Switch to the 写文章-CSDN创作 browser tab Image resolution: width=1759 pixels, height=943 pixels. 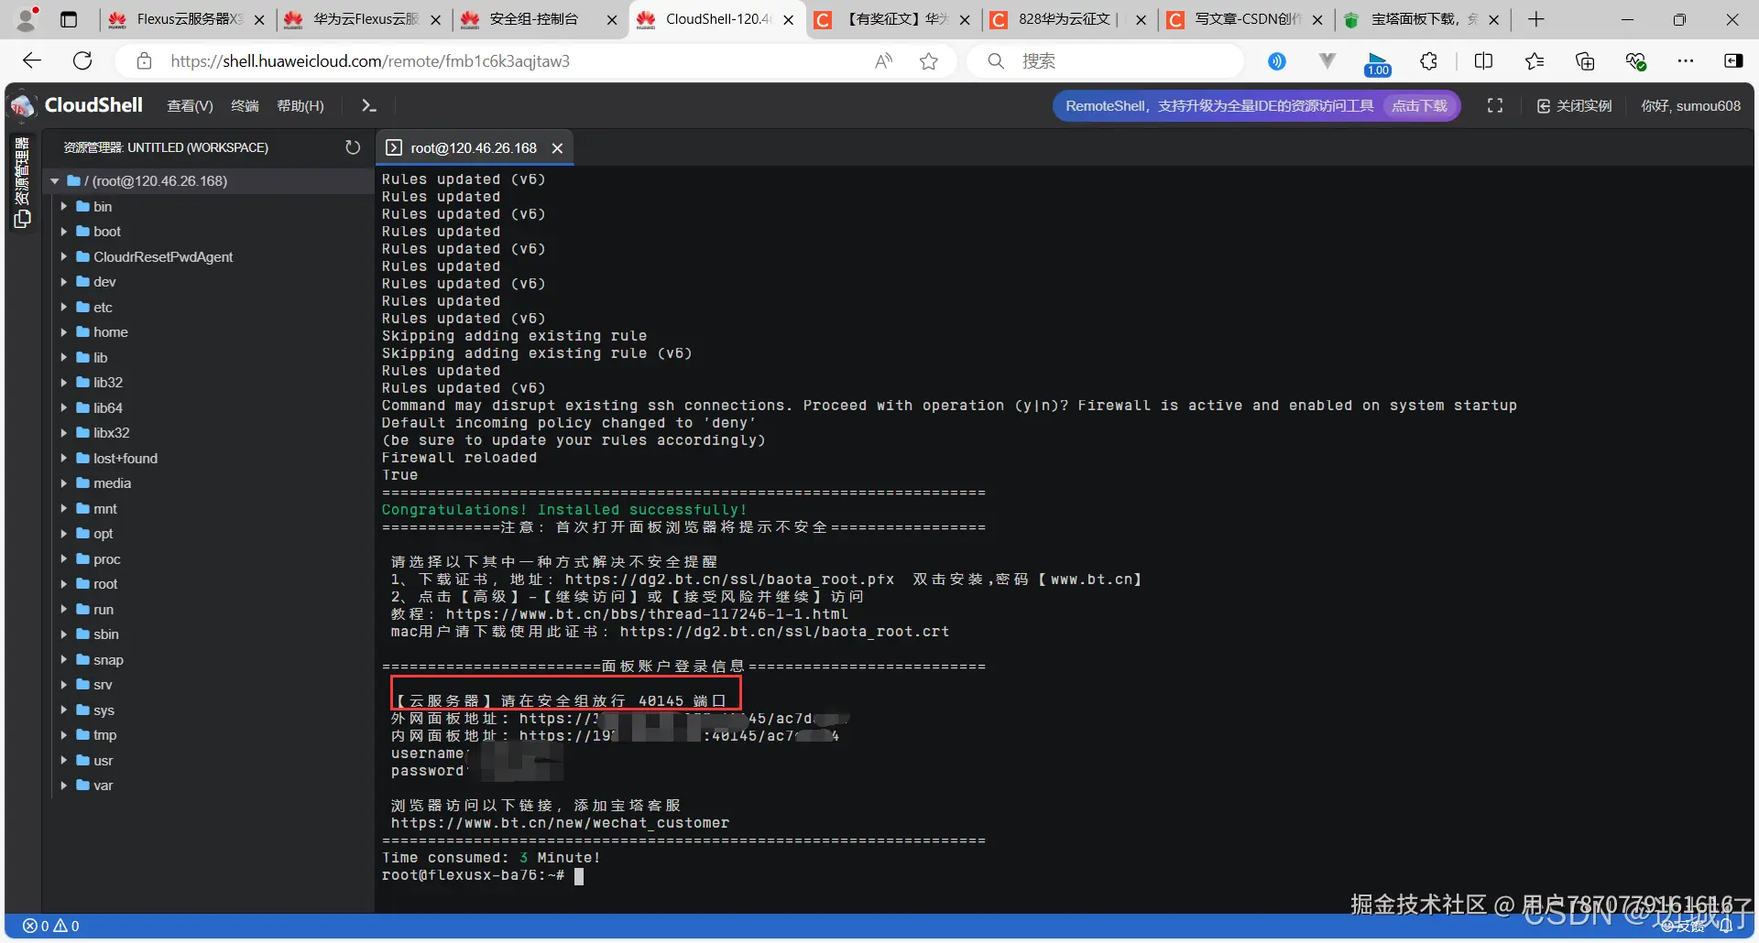(1246, 19)
